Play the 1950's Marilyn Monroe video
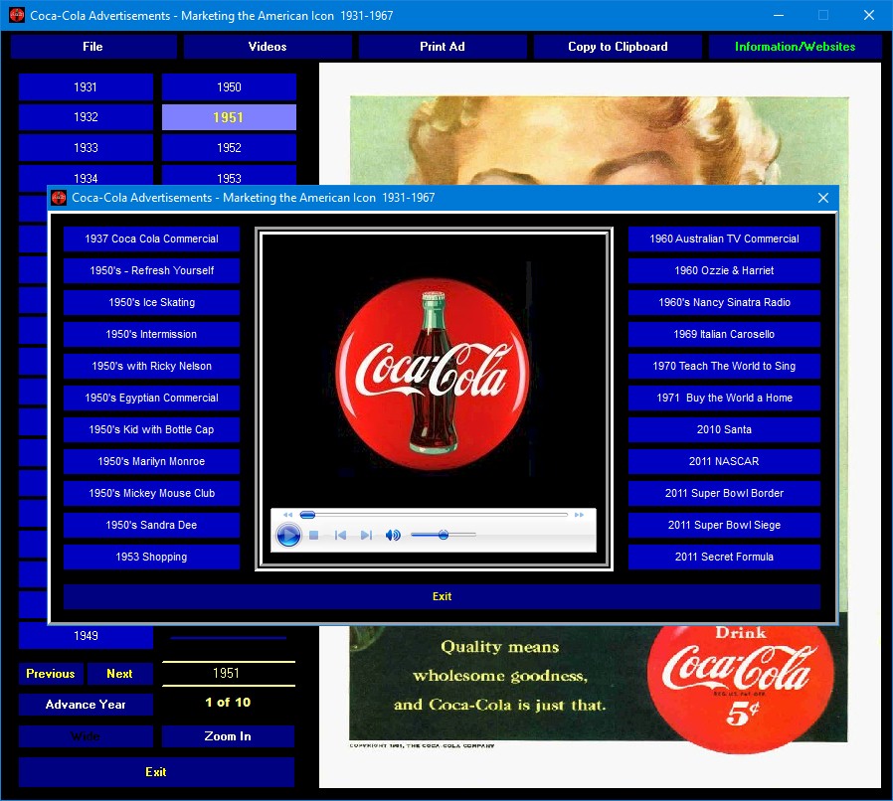893x801 pixels. point(151,462)
